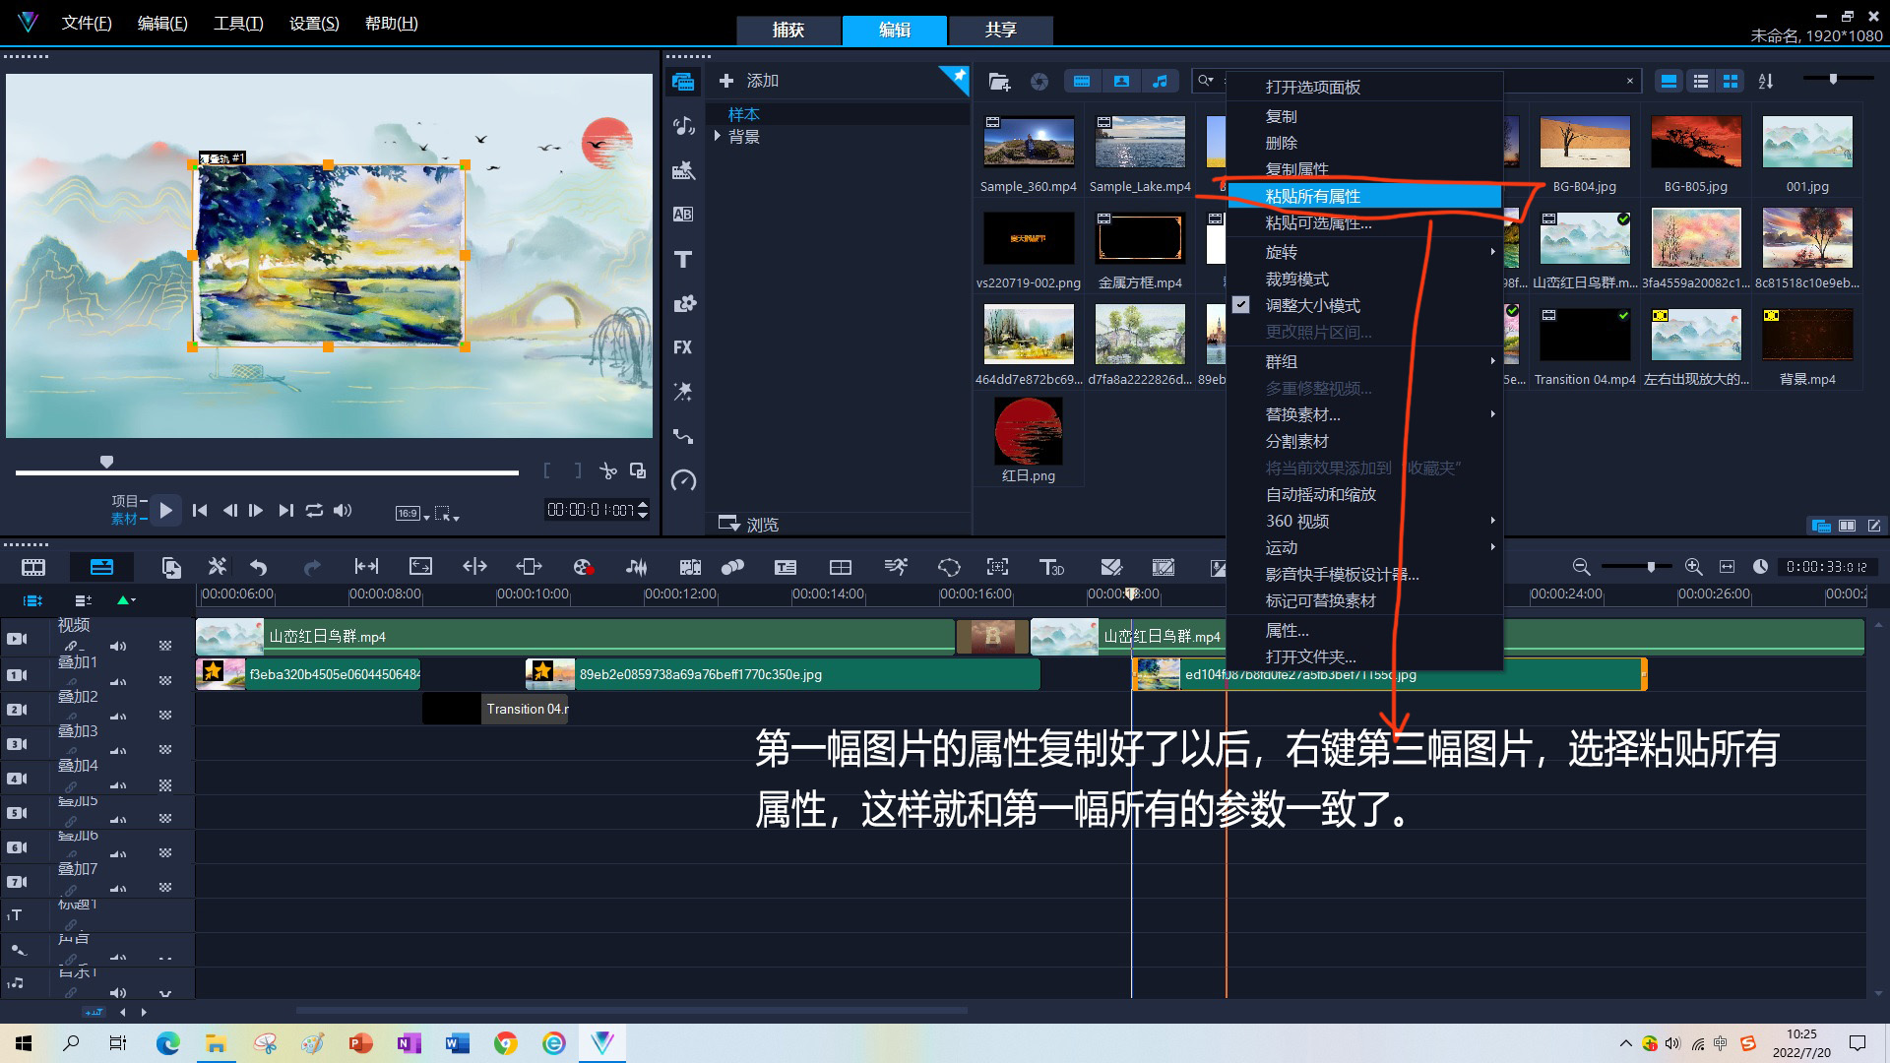
Task: Expand the 旋转 submenu
Action: point(1364,253)
